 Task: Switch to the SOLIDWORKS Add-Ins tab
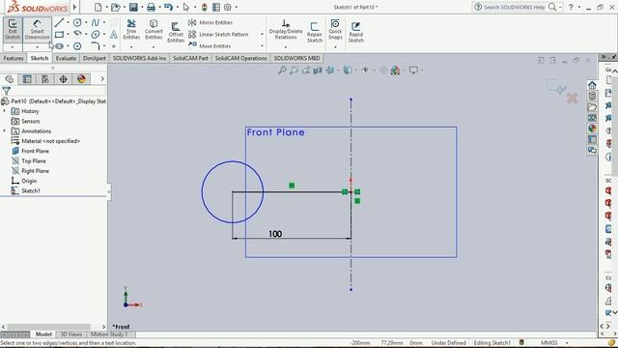[139, 58]
